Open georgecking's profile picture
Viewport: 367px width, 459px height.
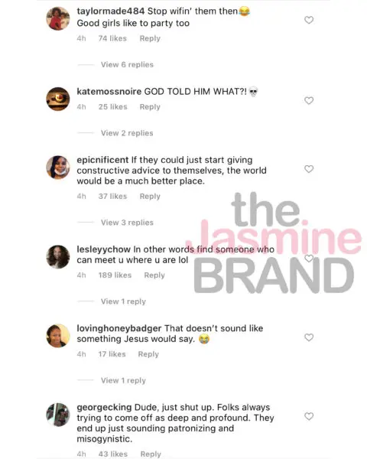58,415
